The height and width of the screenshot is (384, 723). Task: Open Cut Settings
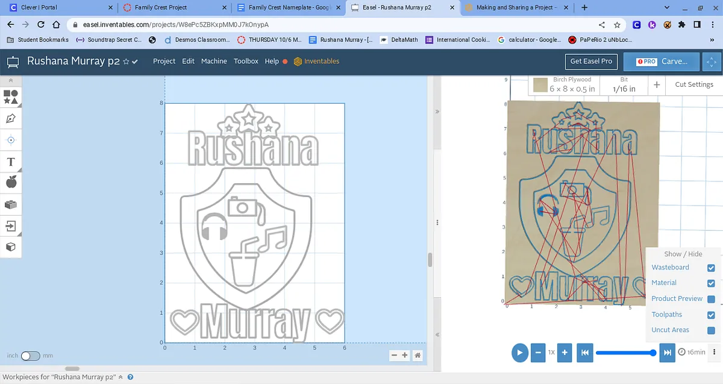click(693, 85)
